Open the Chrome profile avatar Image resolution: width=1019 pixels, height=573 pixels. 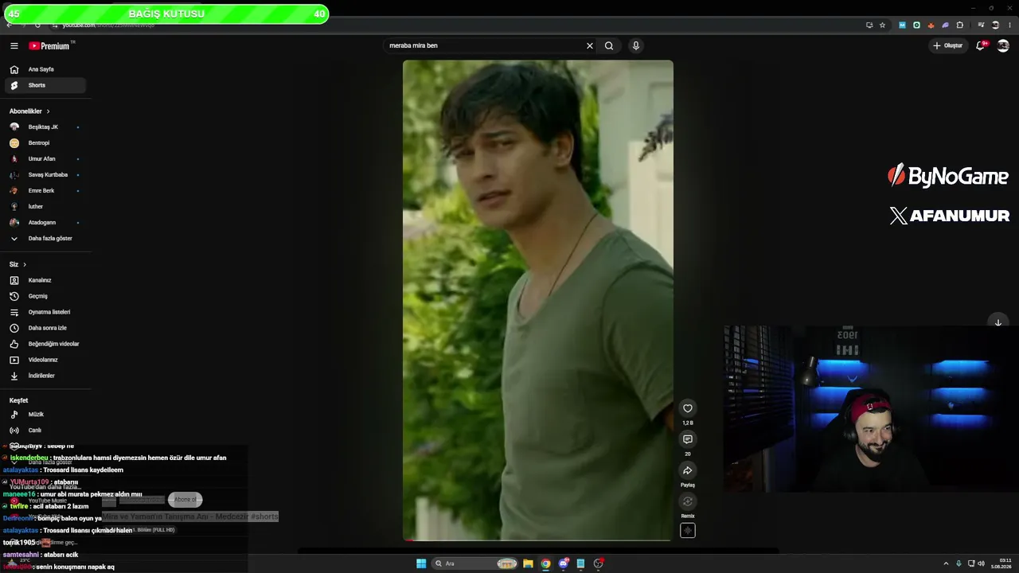tap(995, 25)
